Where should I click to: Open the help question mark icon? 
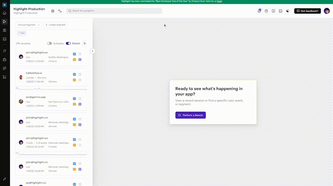[266, 11]
